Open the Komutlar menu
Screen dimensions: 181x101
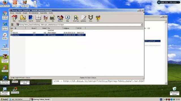tap(18, 13)
